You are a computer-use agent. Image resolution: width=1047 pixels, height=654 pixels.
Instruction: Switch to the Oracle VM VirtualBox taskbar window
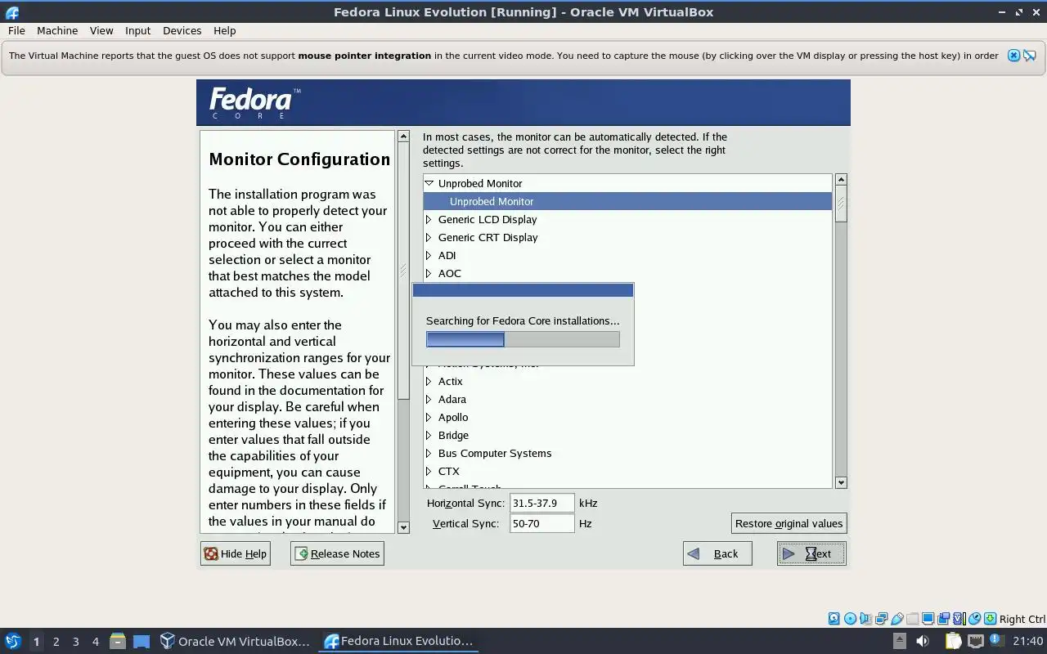click(236, 641)
